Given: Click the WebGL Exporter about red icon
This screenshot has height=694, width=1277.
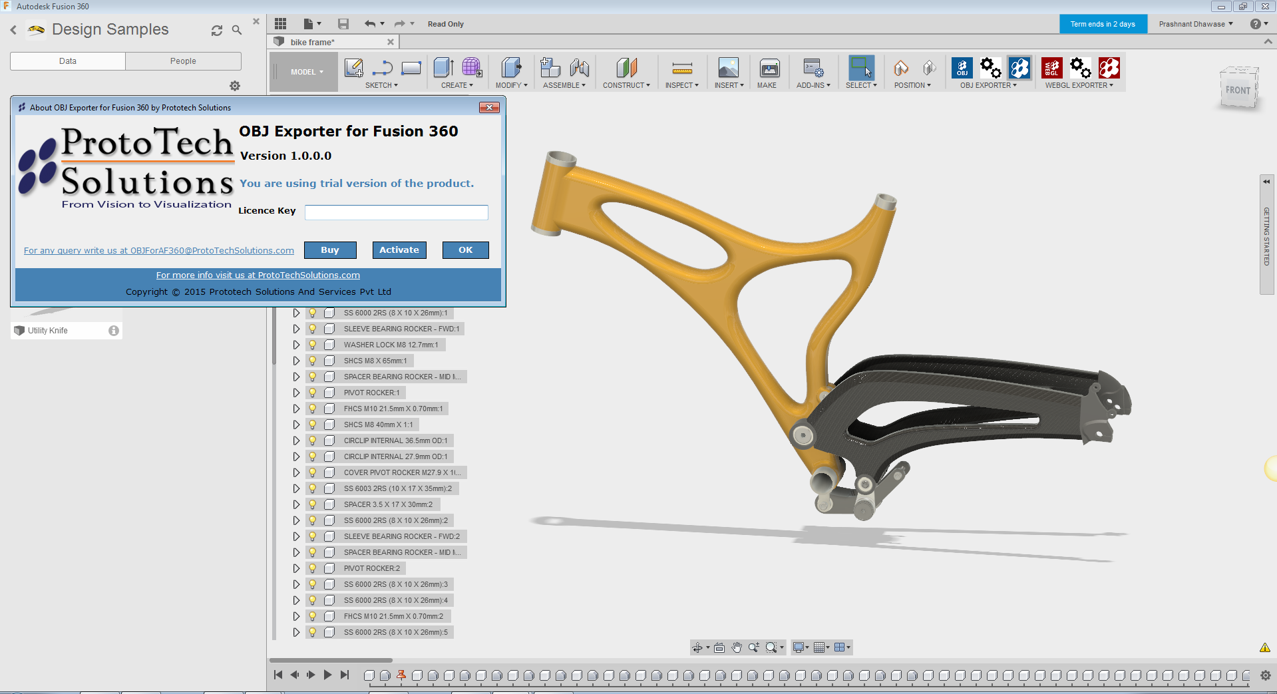Looking at the screenshot, I should [x=1109, y=68].
